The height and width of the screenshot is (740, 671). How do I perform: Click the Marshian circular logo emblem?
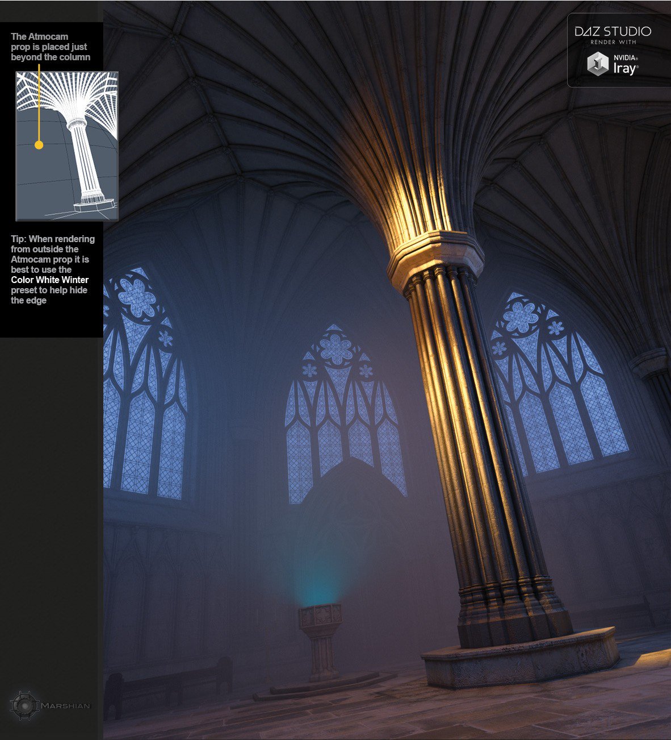point(24,705)
